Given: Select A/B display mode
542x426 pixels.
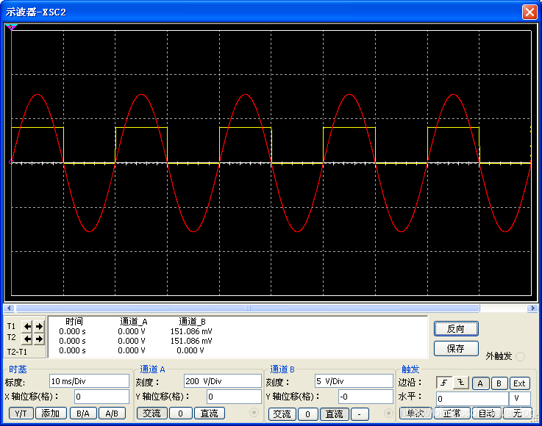Looking at the screenshot, I should (x=112, y=414).
